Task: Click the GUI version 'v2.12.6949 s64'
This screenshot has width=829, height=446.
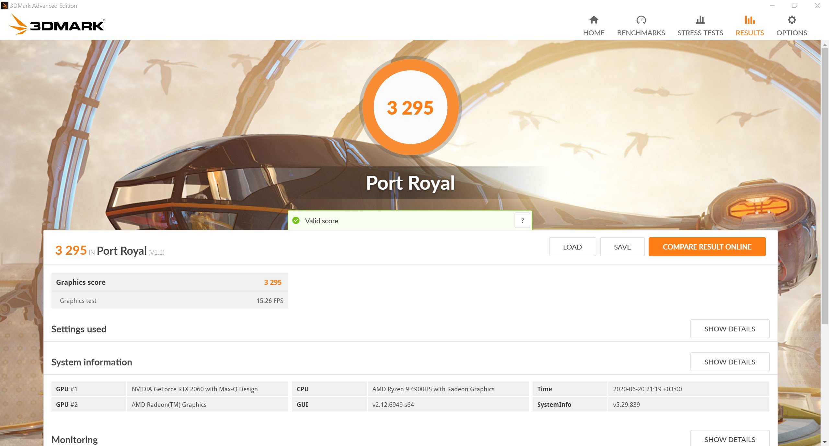Action: [x=393, y=405]
